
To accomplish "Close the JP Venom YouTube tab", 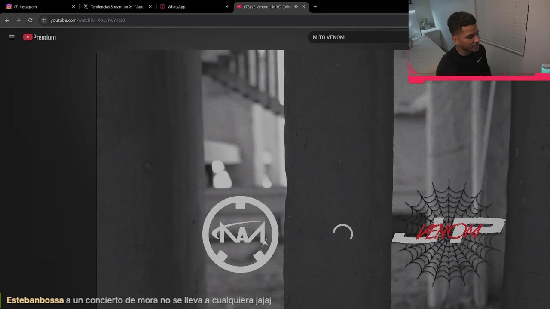I will click(x=303, y=6).
